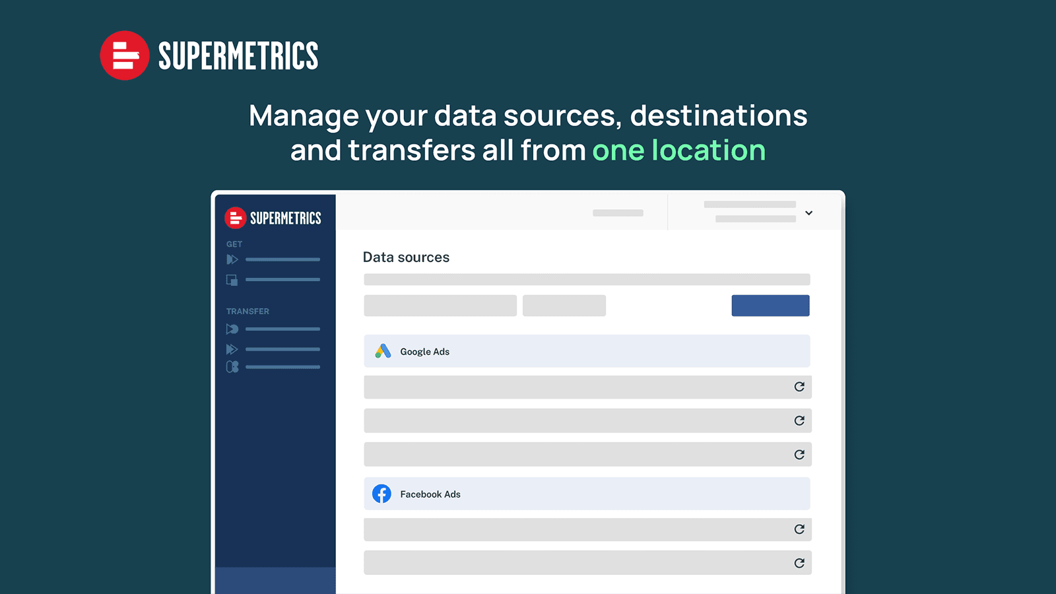This screenshot has height=594, width=1056.
Task: Refresh the second Google Ads account row
Action: (x=799, y=420)
